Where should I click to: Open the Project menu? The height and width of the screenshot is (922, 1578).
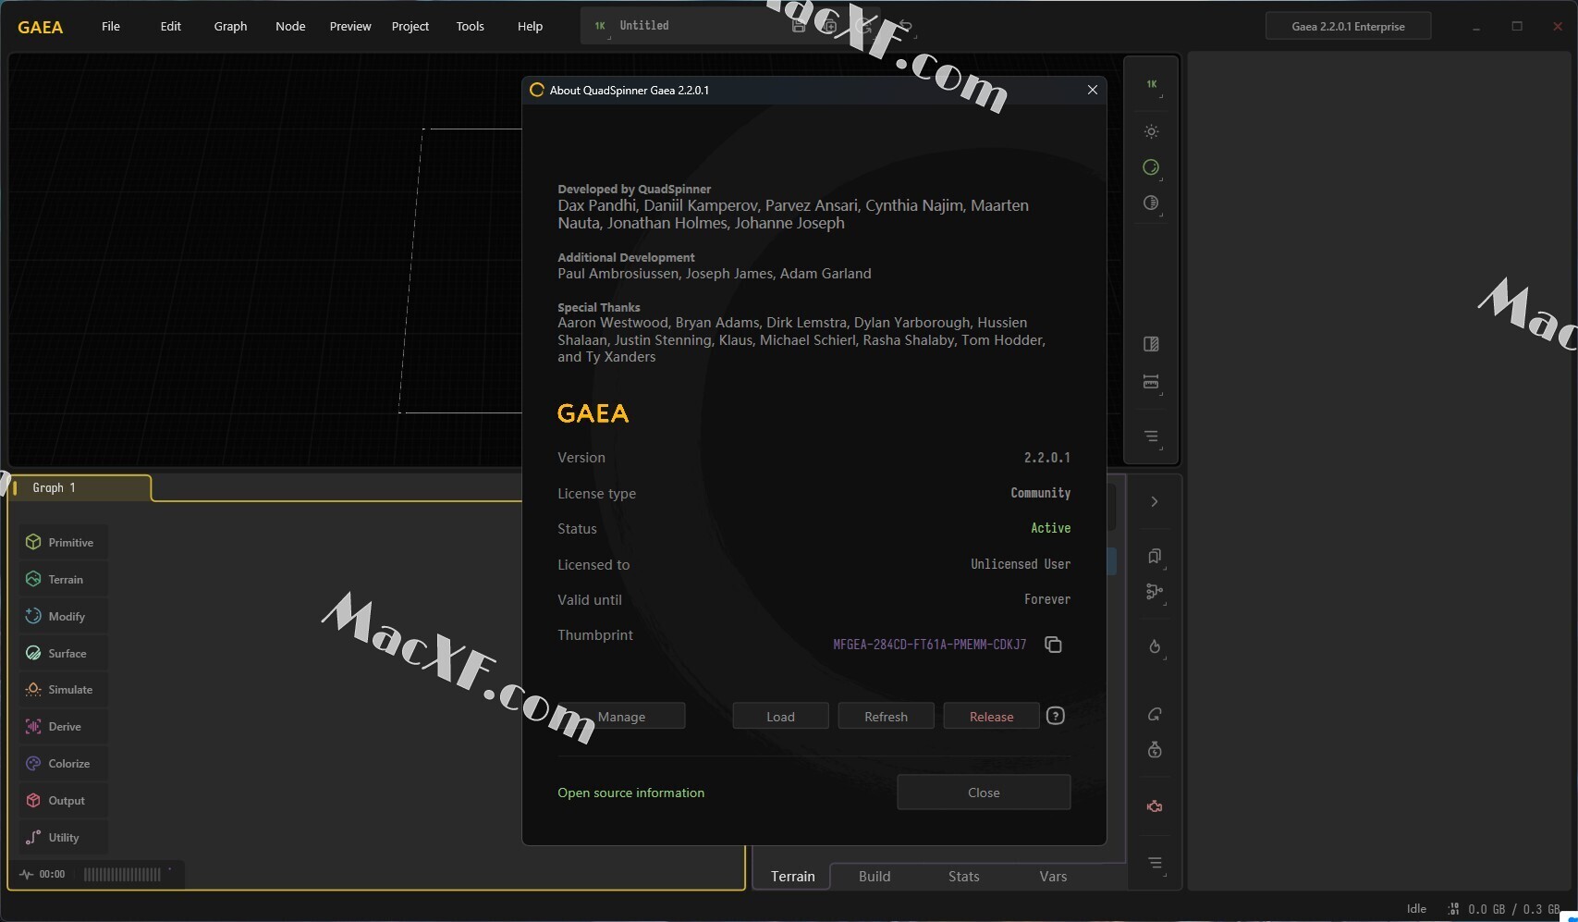coord(410,26)
